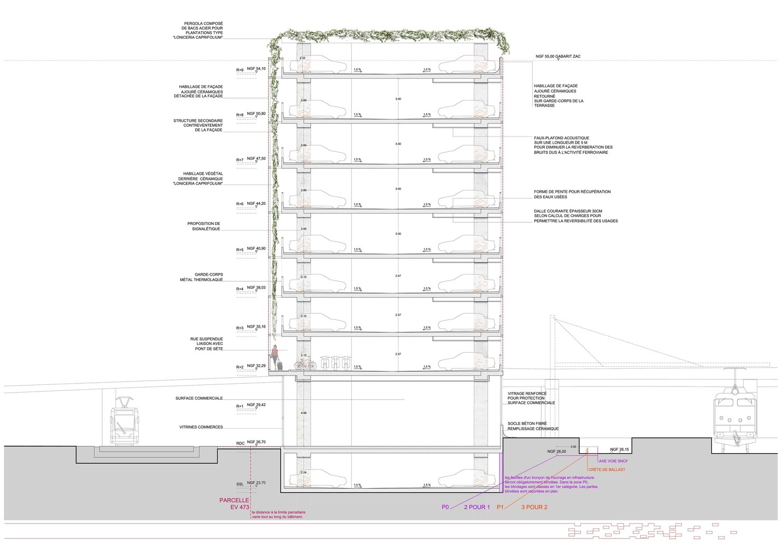The height and width of the screenshot is (546, 783).
Task: Click the FAUX-PLAFOND ACOUSTIQUE annotation
Action: pos(573,145)
